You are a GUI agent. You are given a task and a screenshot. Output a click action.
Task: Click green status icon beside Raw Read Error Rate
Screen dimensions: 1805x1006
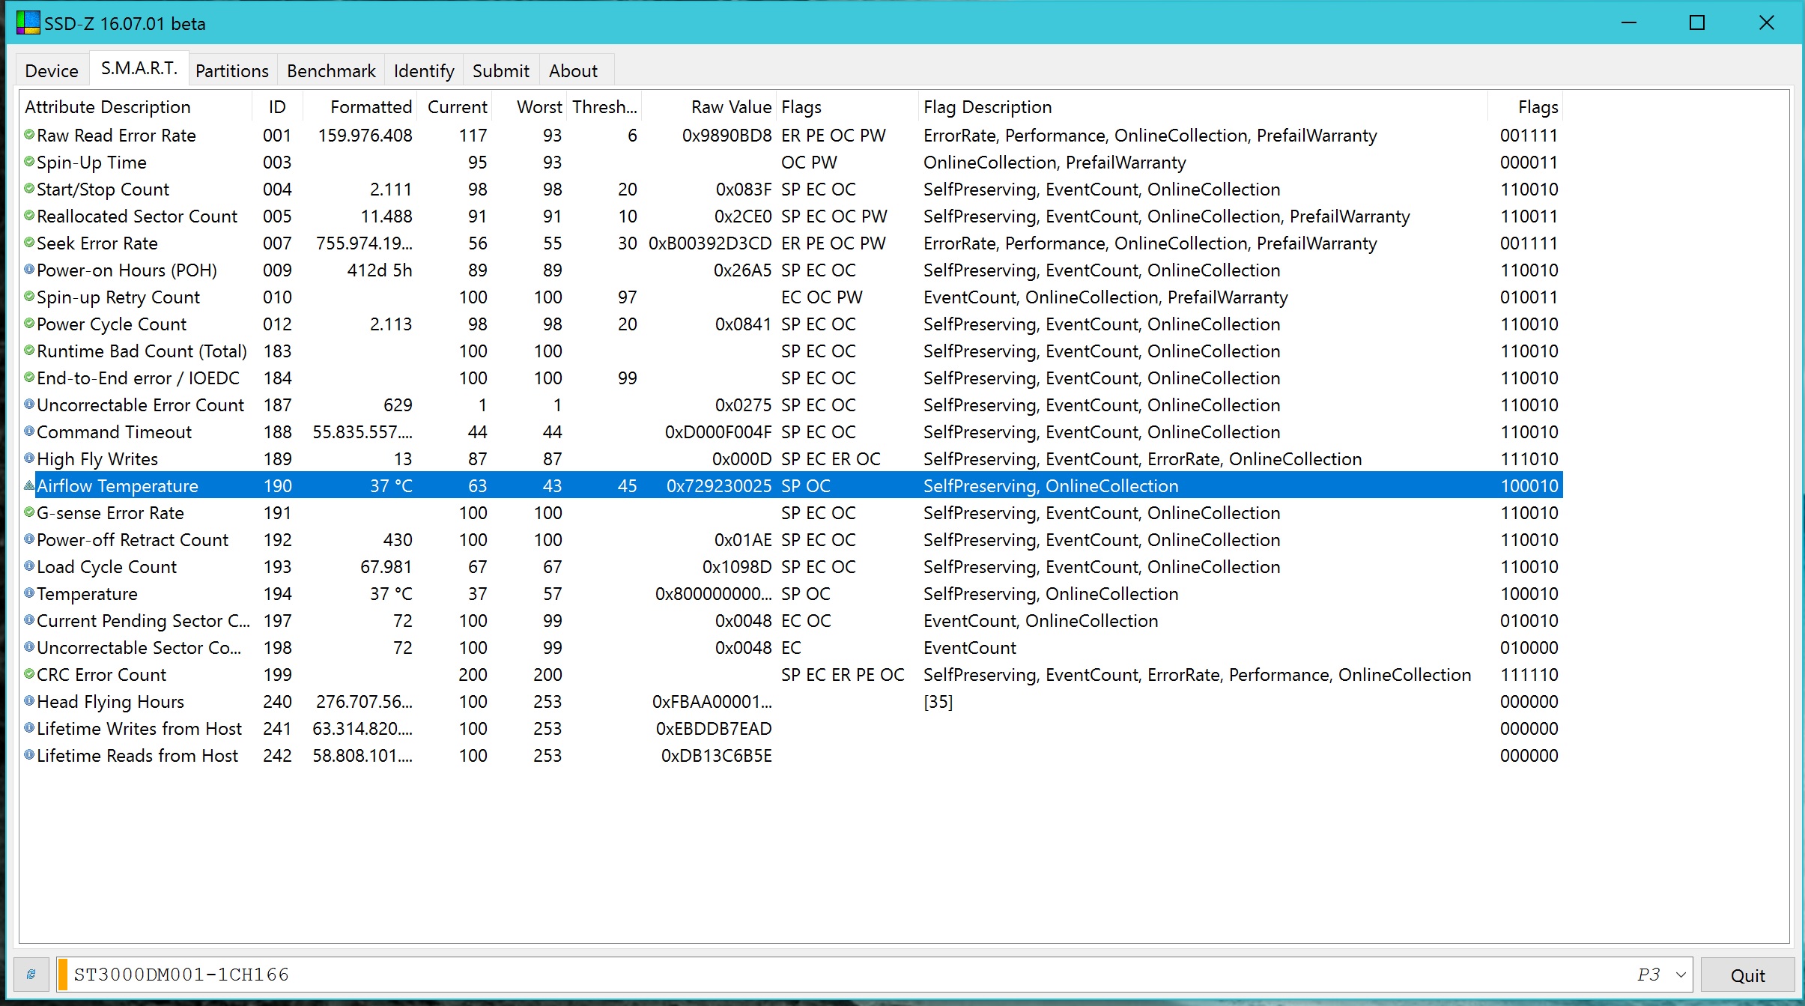[29, 135]
